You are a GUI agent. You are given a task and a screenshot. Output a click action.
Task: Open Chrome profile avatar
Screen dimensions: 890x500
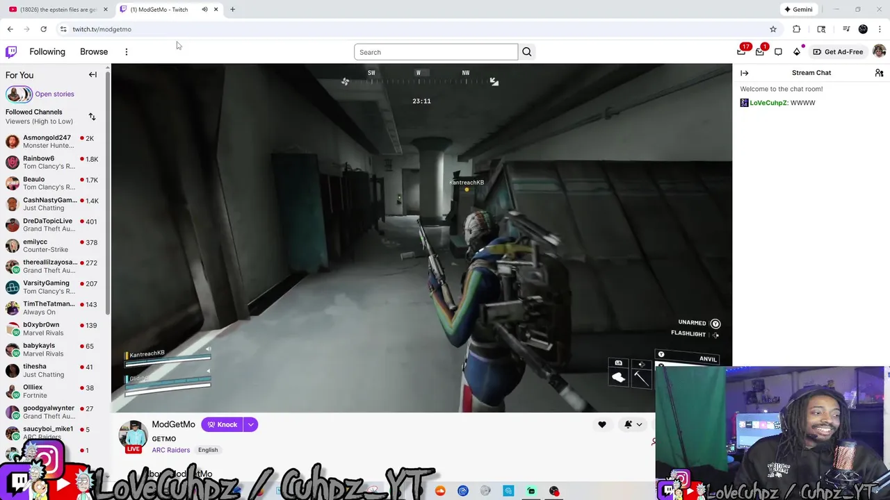863,29
